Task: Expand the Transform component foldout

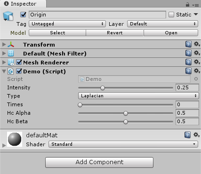Action: [4, 45]
